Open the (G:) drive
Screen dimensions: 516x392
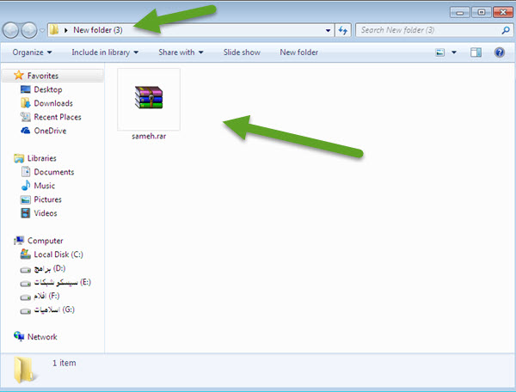point(54,309)
